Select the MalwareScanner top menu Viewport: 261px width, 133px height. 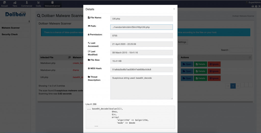[x=53, y=4]
